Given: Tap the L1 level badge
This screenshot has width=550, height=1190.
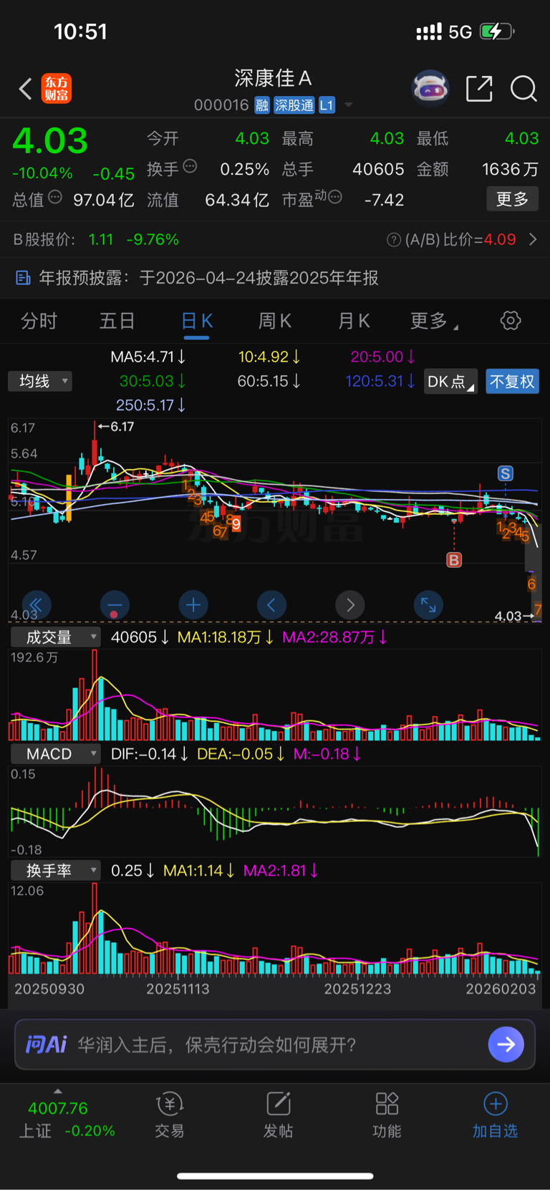Looking at the screenshot, I should [x=327, y=105].
